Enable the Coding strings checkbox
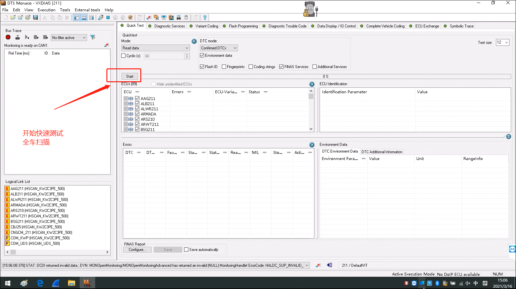This screenshot has height=289, width=516. (251, 67)
